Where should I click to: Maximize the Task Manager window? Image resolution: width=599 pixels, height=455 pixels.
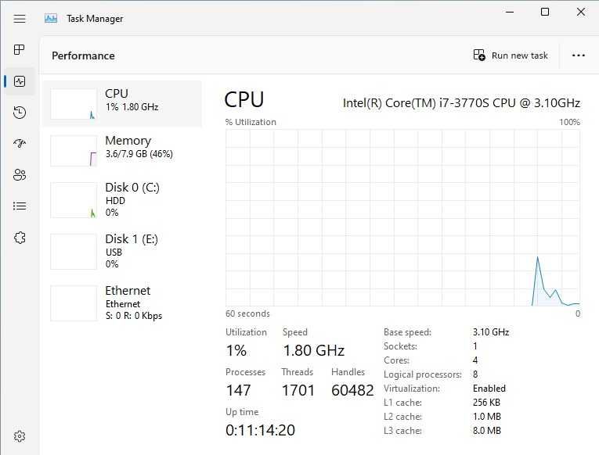click(x=545, y=13)
